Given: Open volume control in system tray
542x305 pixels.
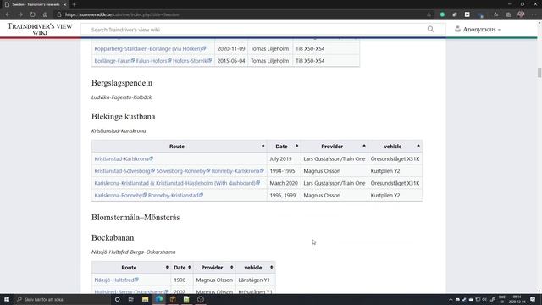Looking at the screenshot, I should coord(484,299).
